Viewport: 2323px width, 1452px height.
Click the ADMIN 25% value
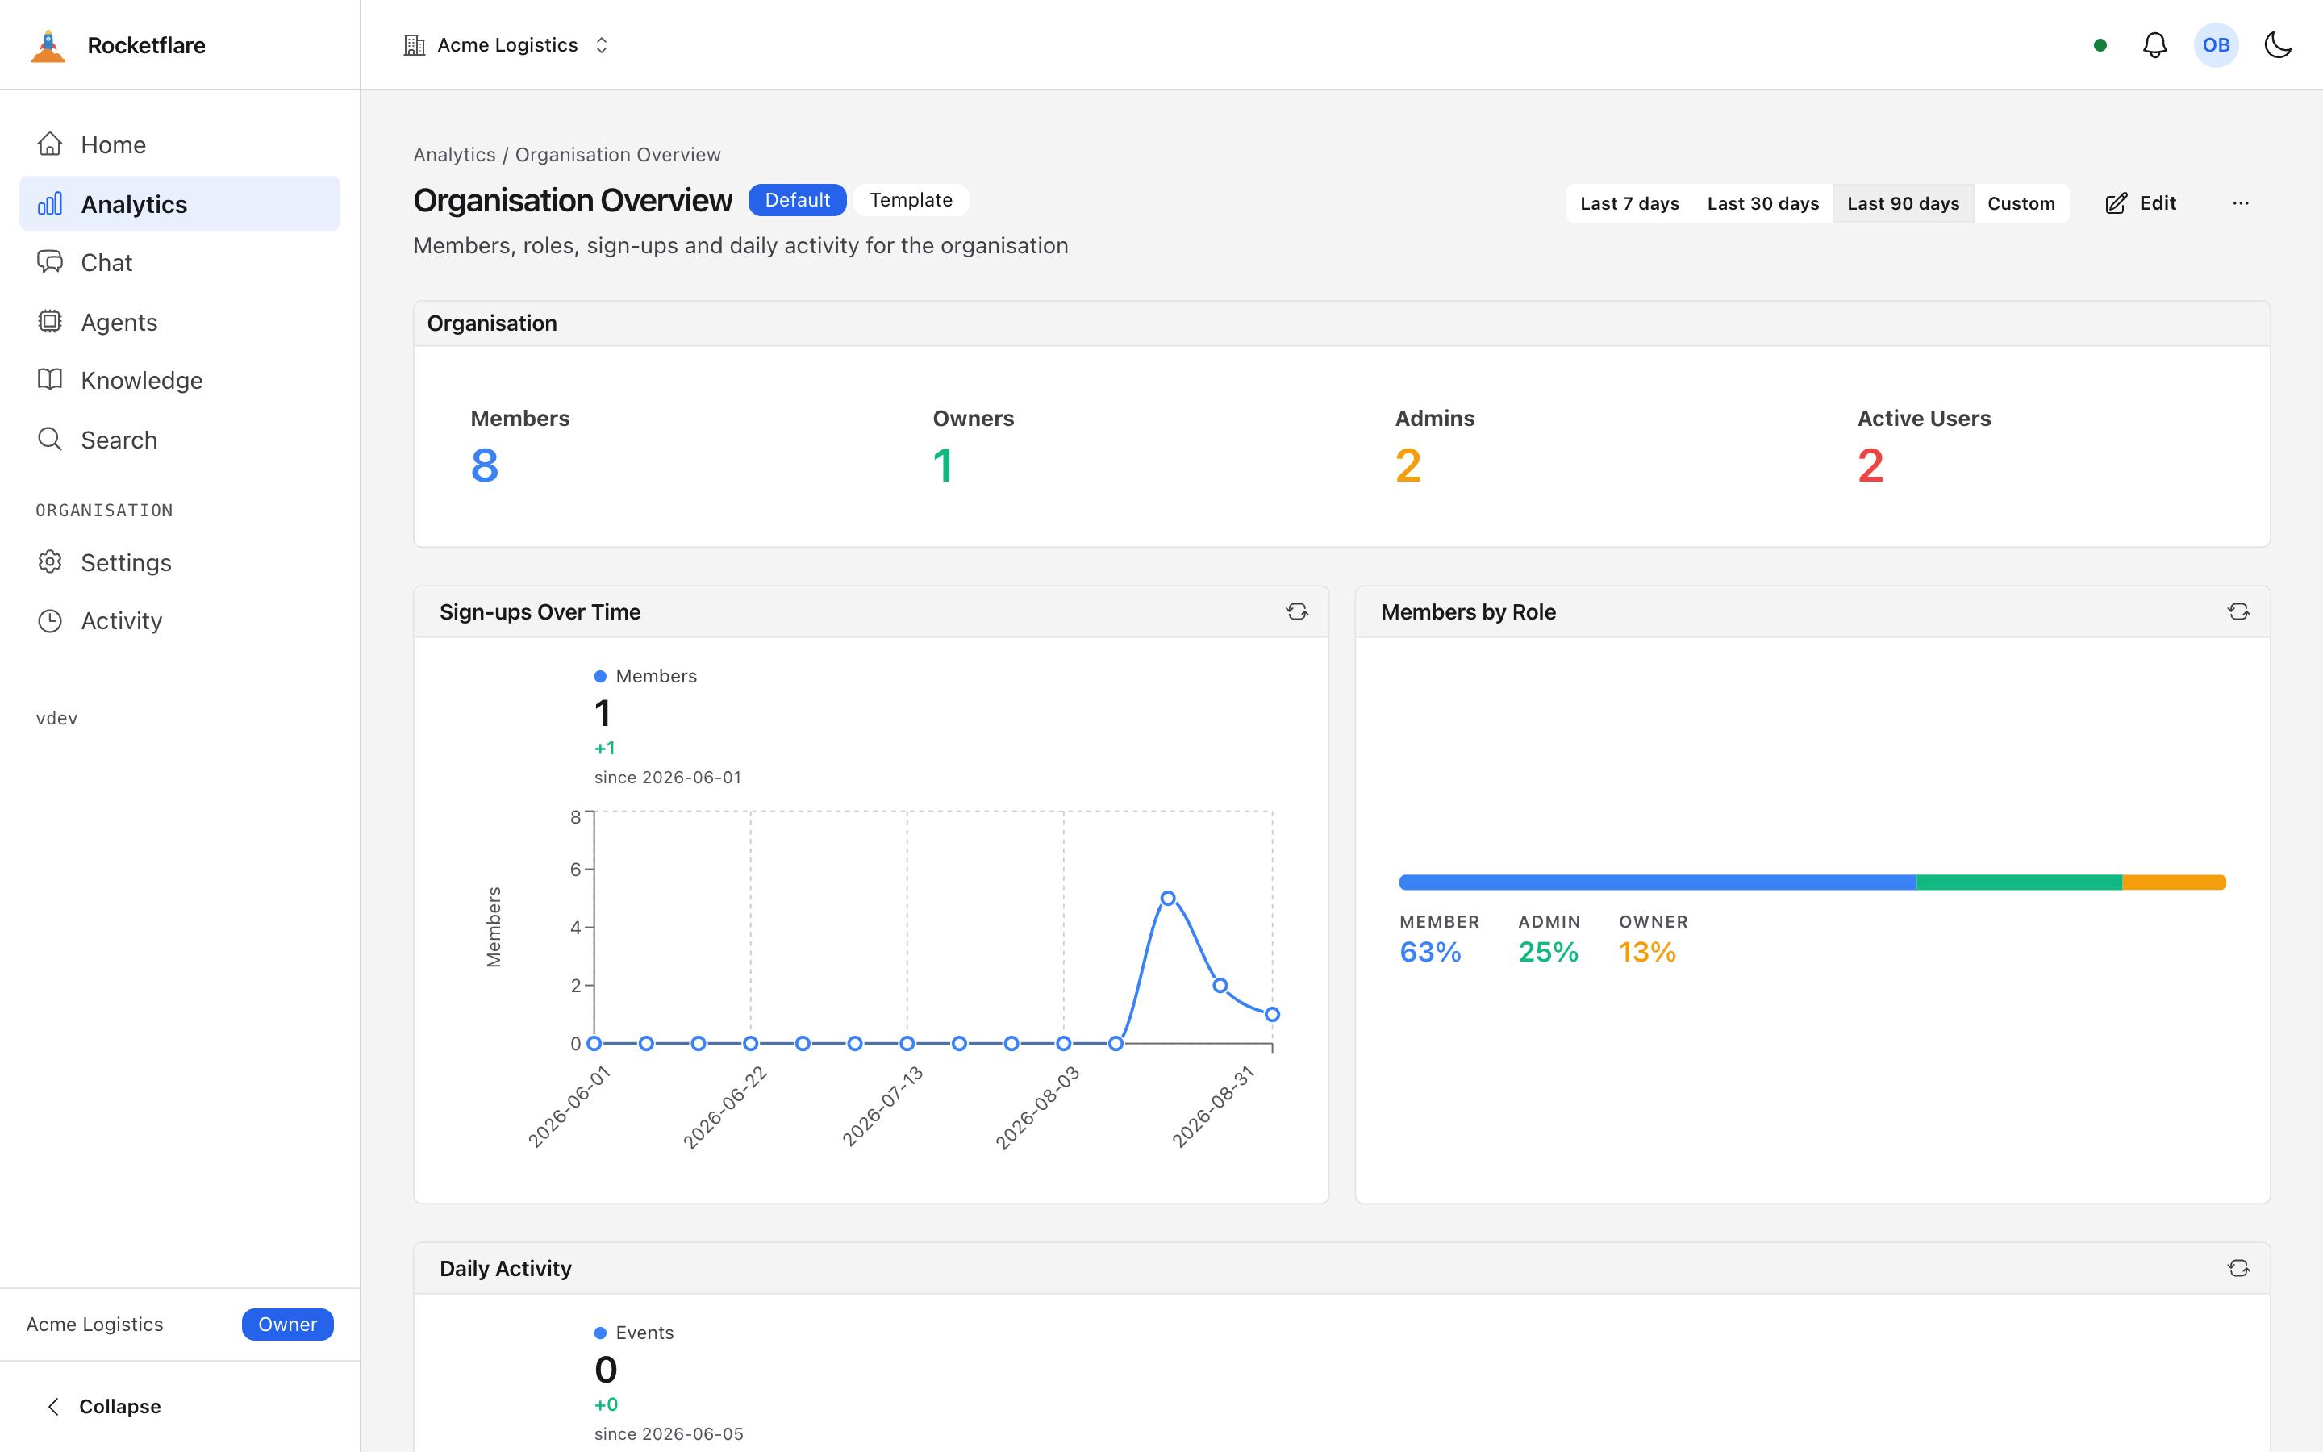pyautogui.click(x=1549, y=952)
